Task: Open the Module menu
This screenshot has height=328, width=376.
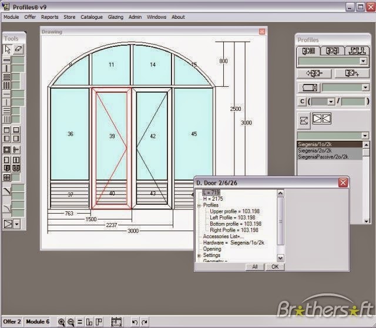Action: point(11,17)
